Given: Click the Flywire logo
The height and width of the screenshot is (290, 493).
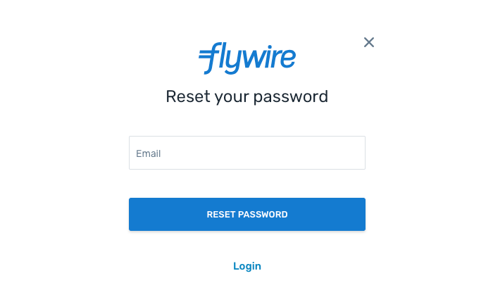Looking at the screenshot, I should click(247, 58).
